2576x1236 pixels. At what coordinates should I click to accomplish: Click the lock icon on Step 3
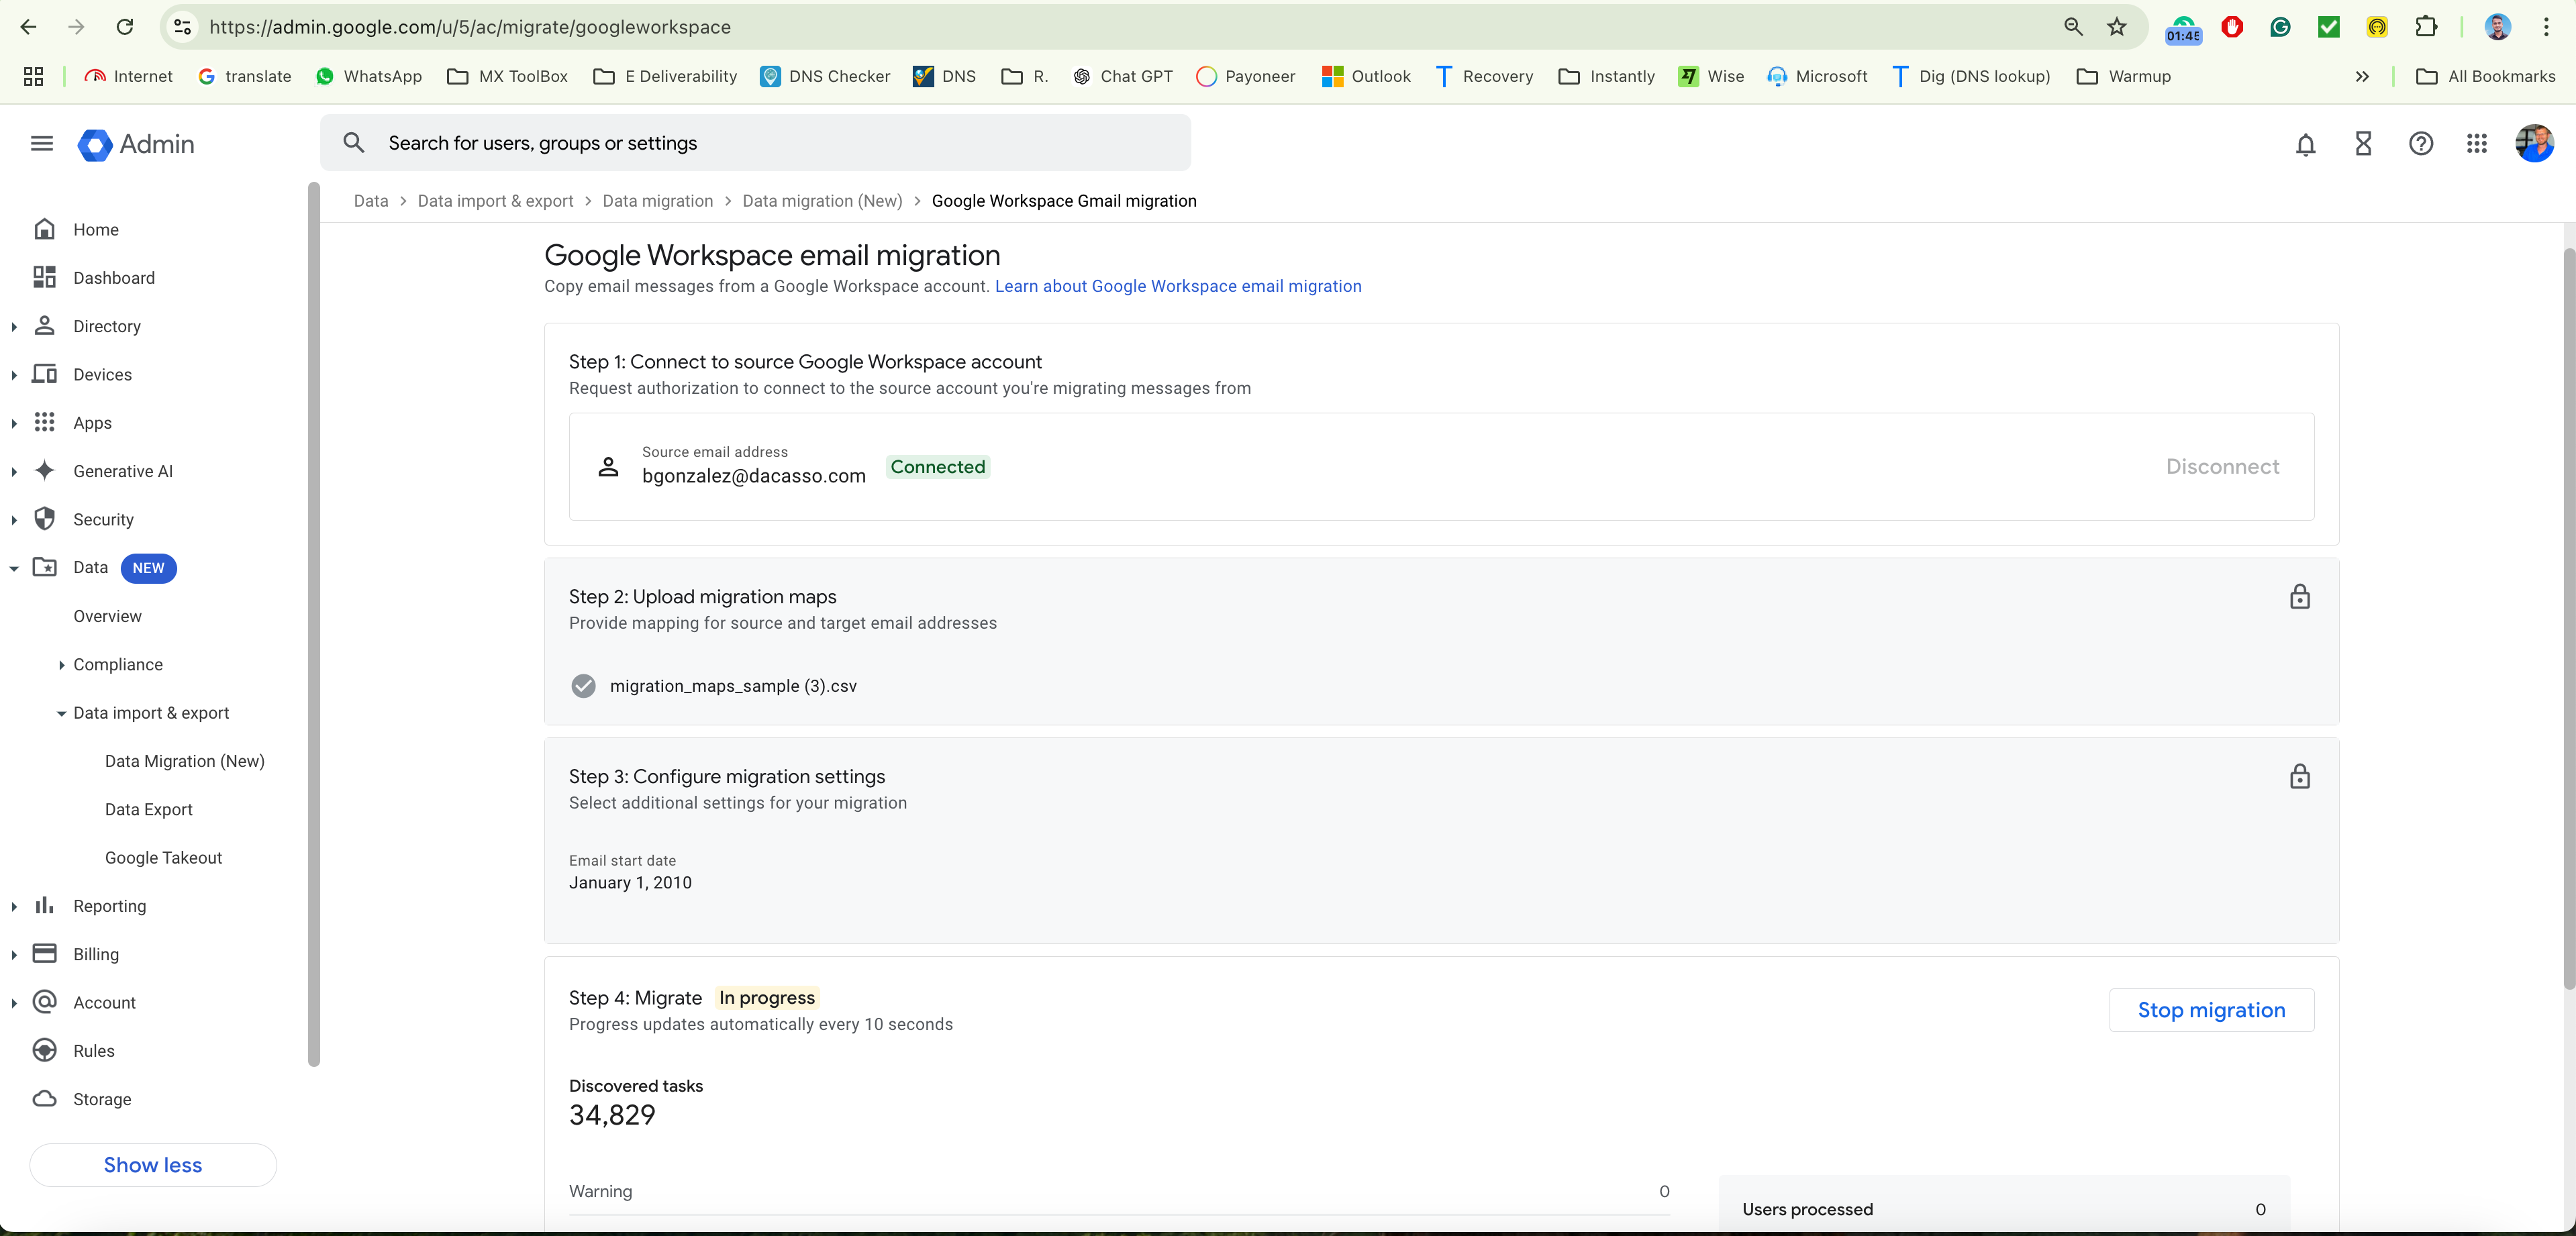(2300, 777)
